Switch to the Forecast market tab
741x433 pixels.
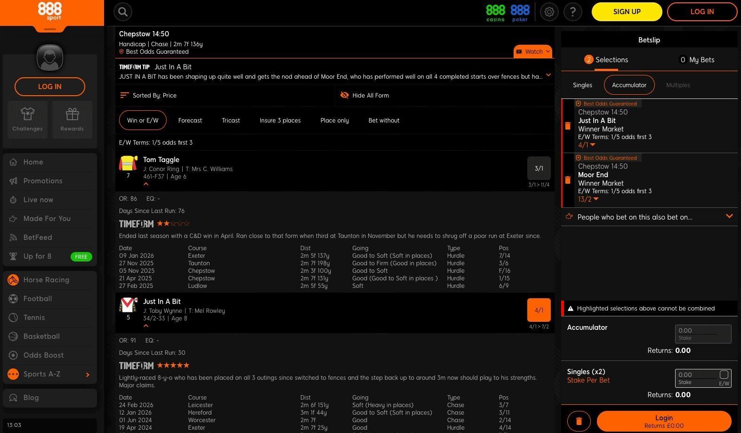(x=190, y=121)
